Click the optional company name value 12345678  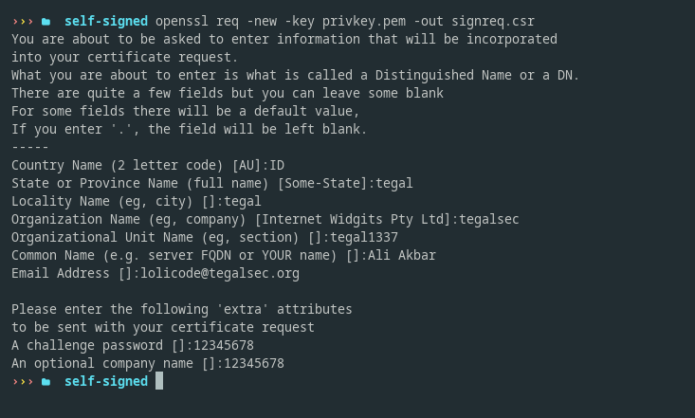tap(254, 363)
